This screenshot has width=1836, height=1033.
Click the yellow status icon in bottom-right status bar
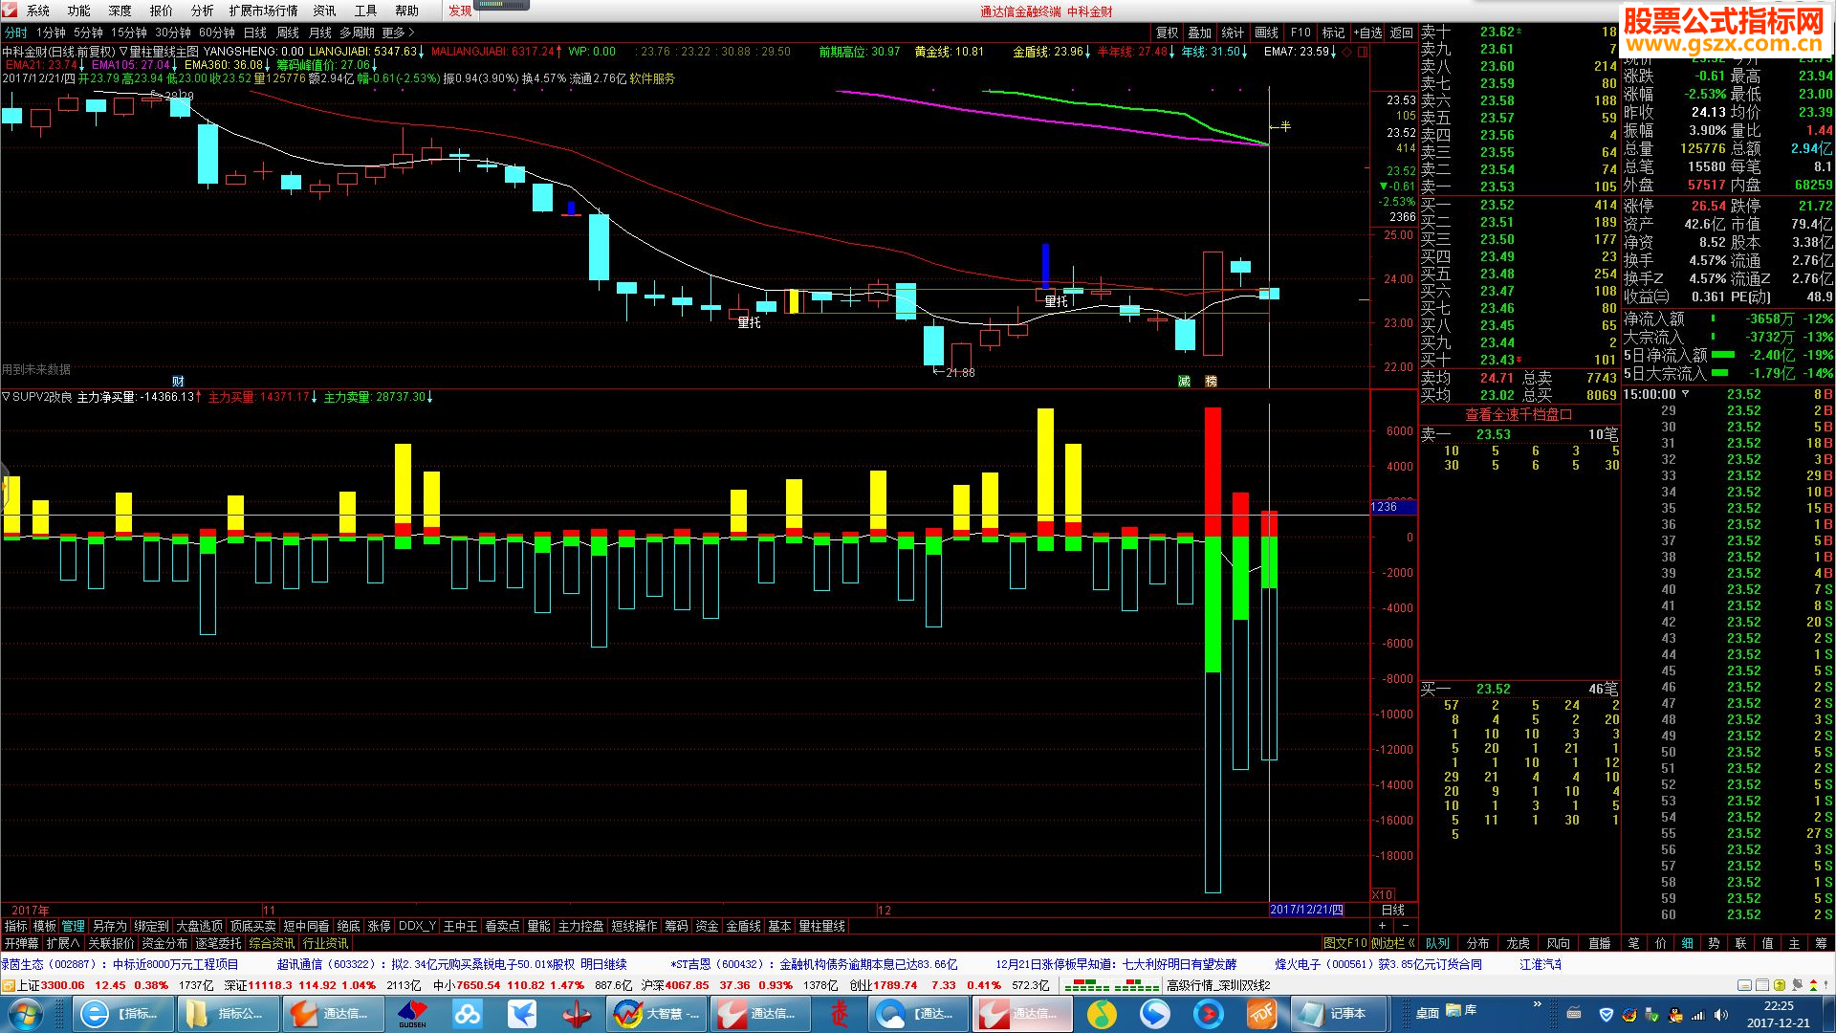tap(1779, 985)
